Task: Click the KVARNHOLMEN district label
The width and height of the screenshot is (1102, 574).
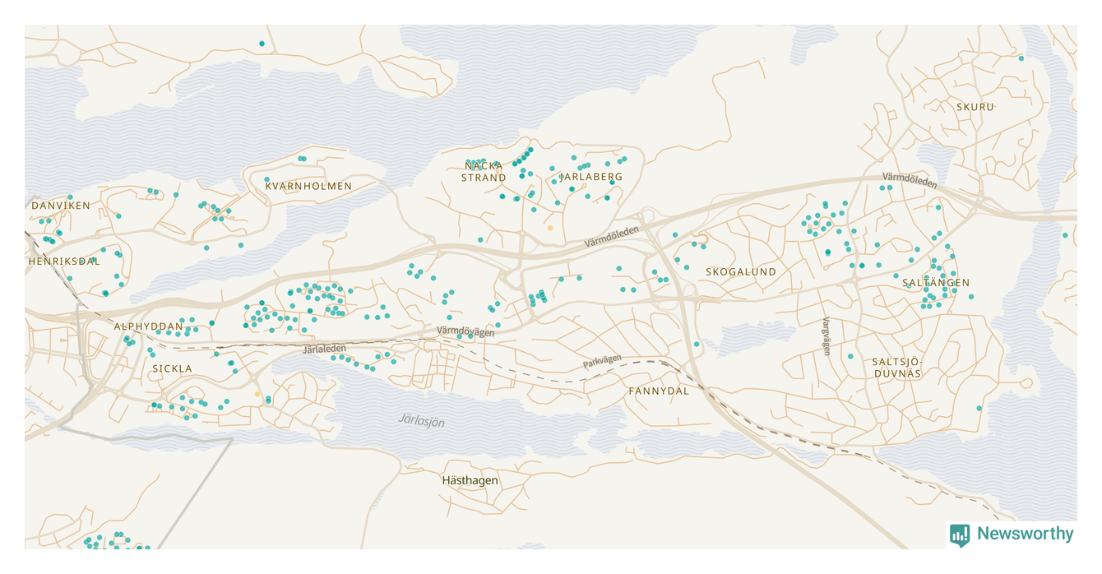Action: click(x=308, y=186)
